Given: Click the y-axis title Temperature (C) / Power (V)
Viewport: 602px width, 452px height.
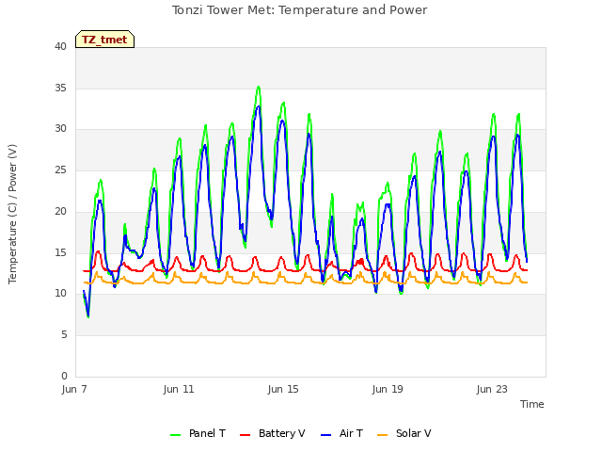Looking at the screenshot, I should tap(12, 214).
